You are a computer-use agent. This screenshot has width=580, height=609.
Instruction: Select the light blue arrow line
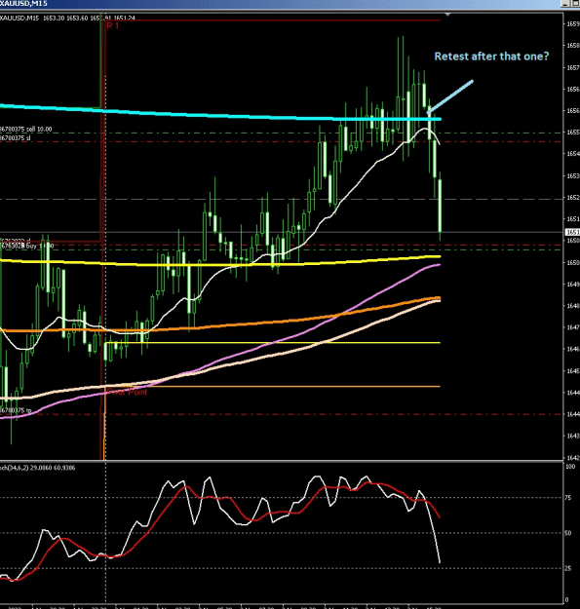click(449, 97)
